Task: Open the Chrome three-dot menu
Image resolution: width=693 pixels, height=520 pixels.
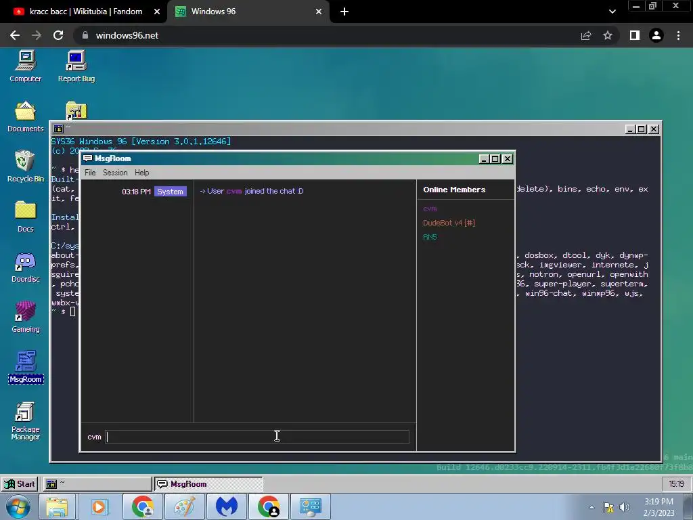Action: click(678, 35)
